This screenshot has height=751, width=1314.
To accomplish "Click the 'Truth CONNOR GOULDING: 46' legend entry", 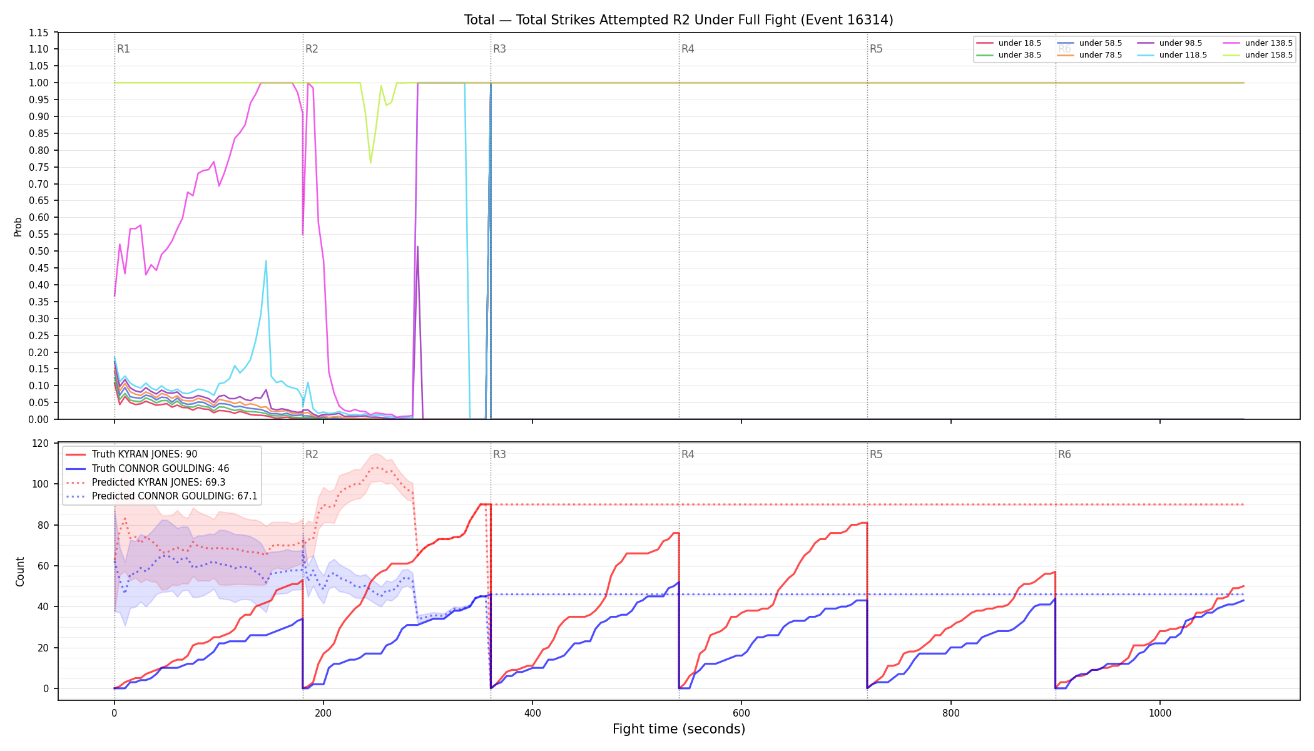I will (x=147, y=468).
